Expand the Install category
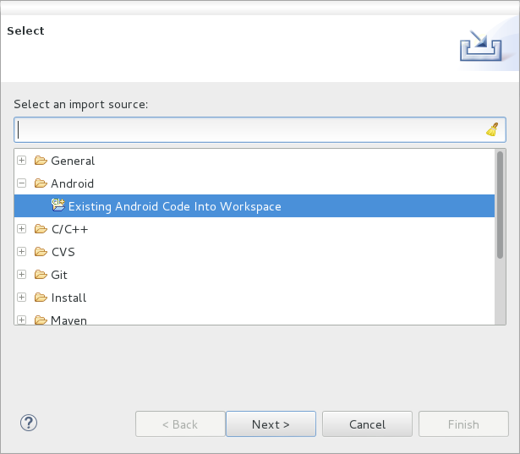The height and width of the screenshot is (454, 520). click(x=21, y=298)
